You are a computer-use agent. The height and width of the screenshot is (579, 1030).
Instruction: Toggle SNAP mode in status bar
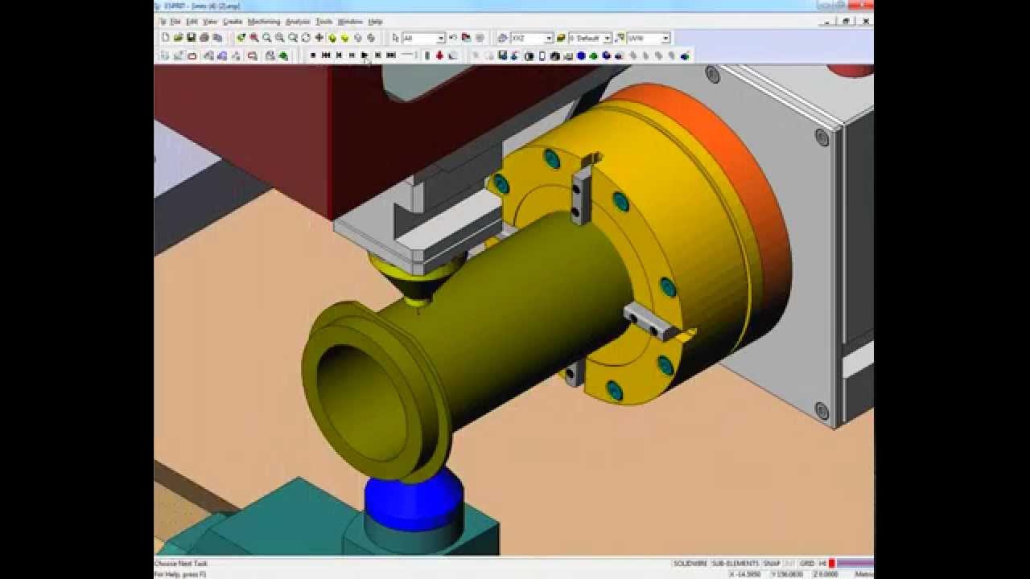772,564
